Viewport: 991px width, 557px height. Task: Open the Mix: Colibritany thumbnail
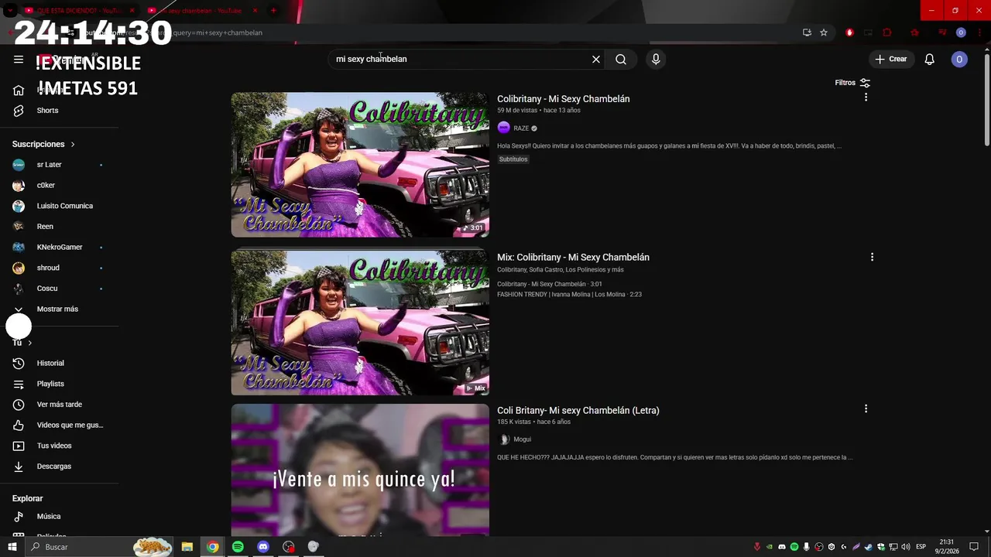tap(360, 322)
